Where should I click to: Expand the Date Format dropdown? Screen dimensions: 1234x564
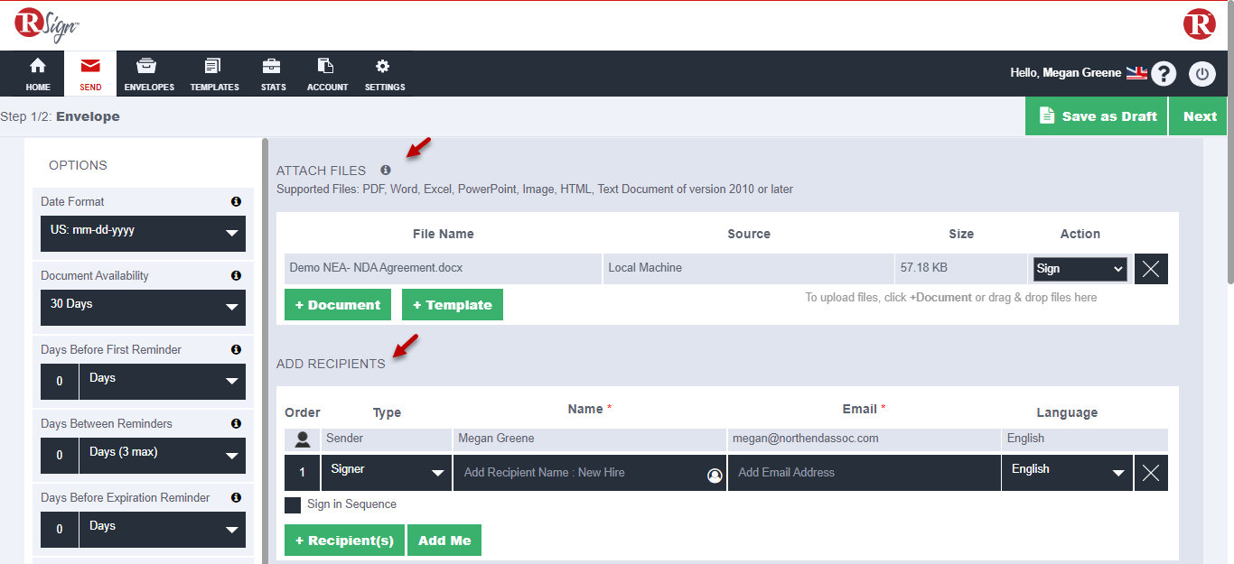(x=143, y=233)
